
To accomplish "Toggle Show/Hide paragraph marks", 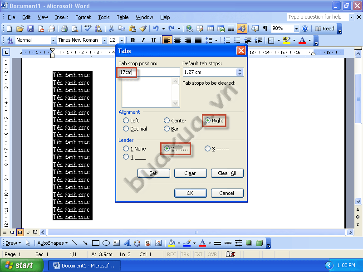I will (265, 29).
